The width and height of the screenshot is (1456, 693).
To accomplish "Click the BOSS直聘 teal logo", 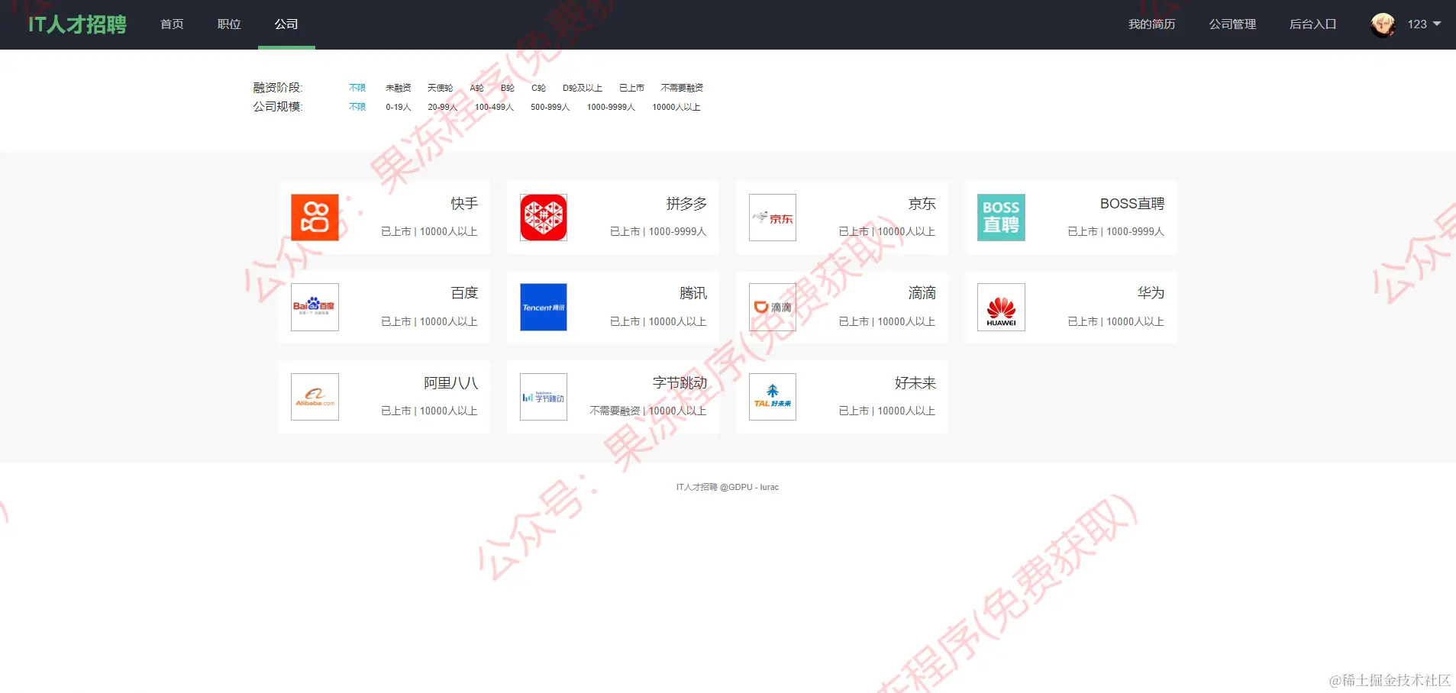I will 1001,218.
